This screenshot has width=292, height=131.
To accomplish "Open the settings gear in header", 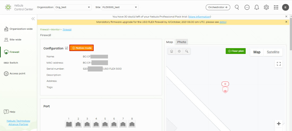I will click(266, 7).
